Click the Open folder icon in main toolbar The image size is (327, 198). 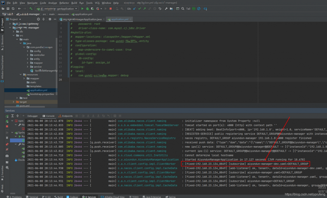[x=3, y=9]
